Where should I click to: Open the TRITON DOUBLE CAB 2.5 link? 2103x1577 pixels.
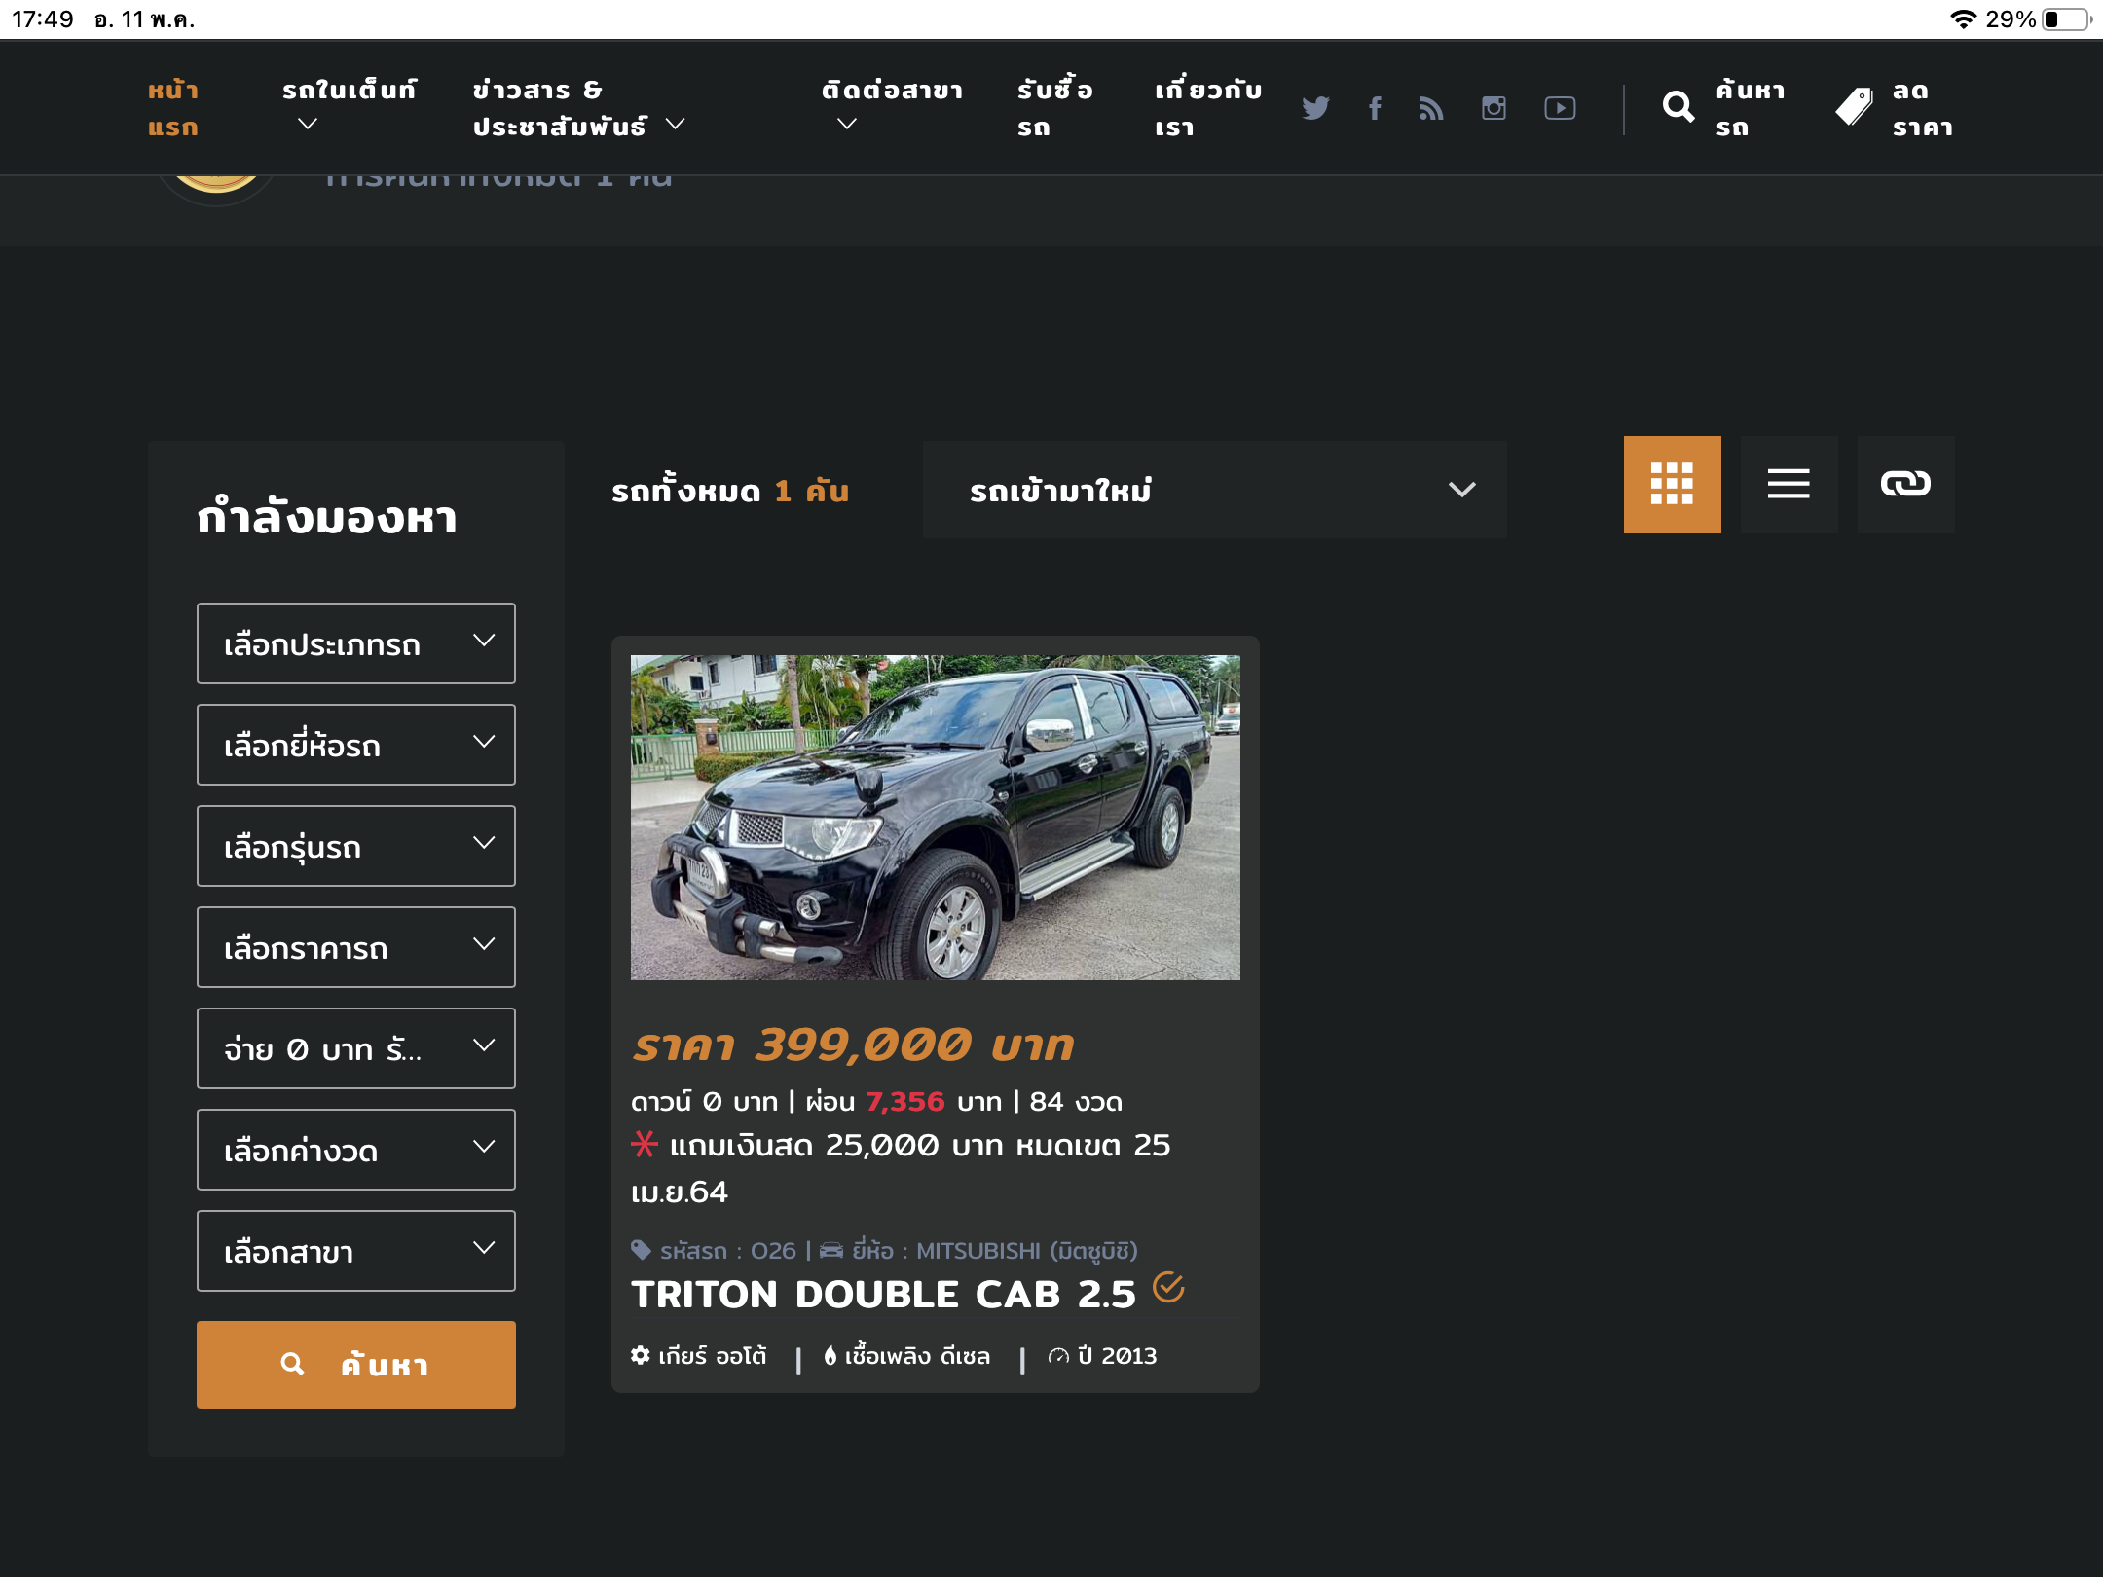point(883,1294)
